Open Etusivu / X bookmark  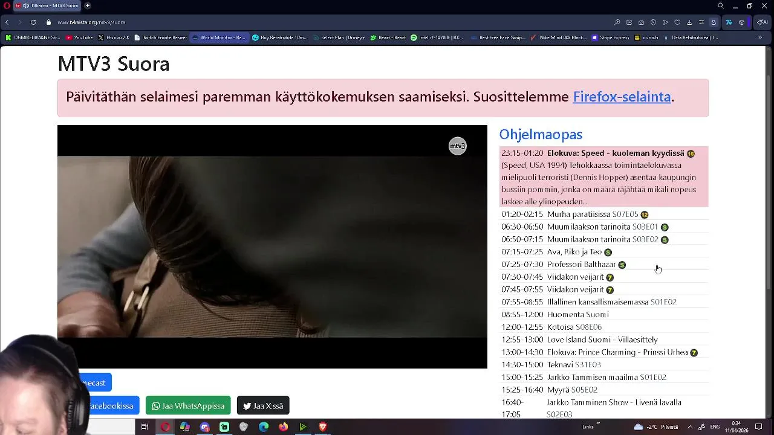113,37
